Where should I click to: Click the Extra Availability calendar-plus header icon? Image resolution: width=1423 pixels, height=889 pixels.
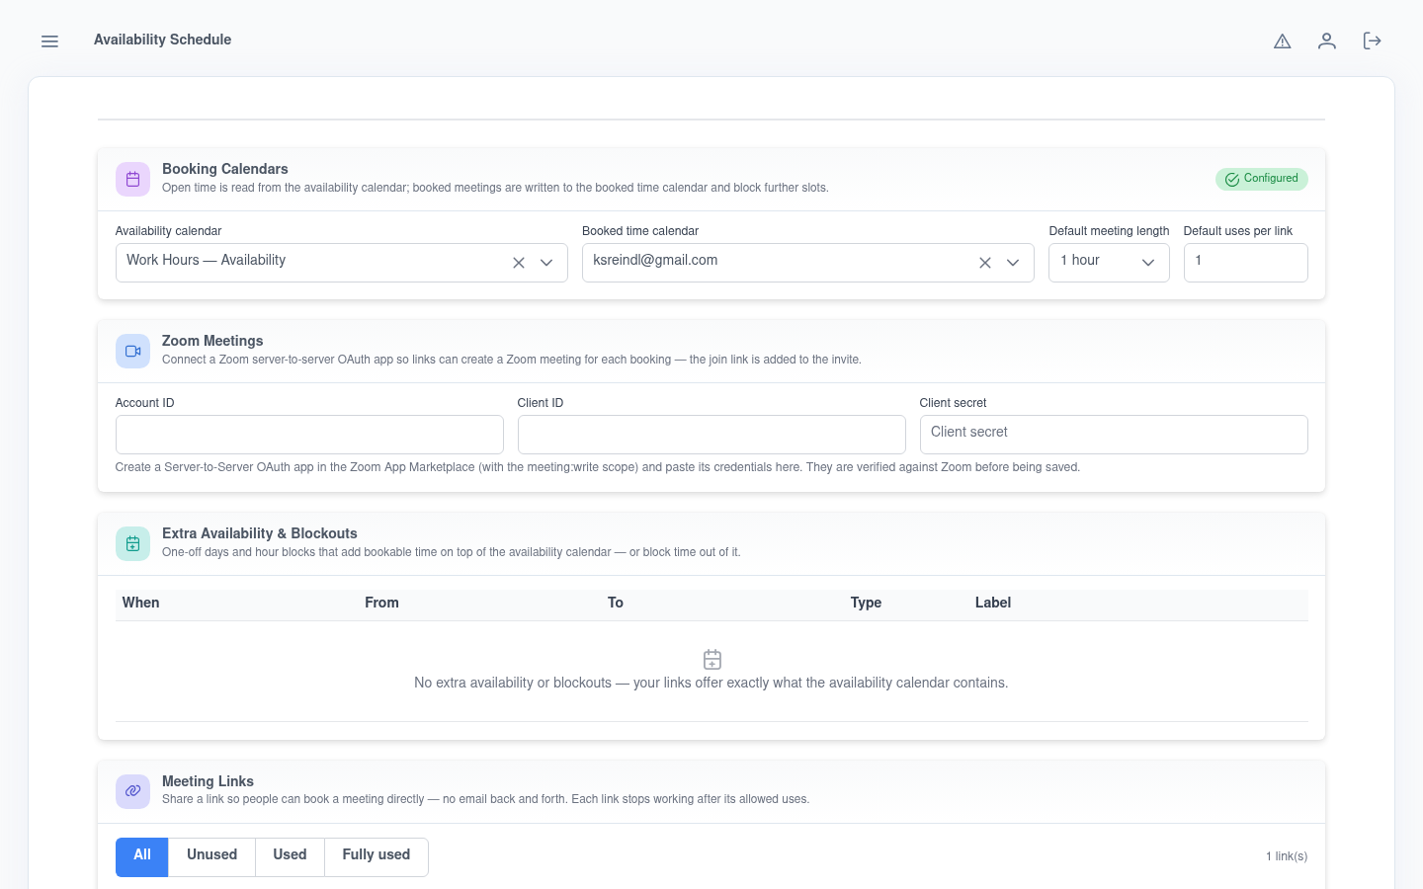tap(133, 544)
